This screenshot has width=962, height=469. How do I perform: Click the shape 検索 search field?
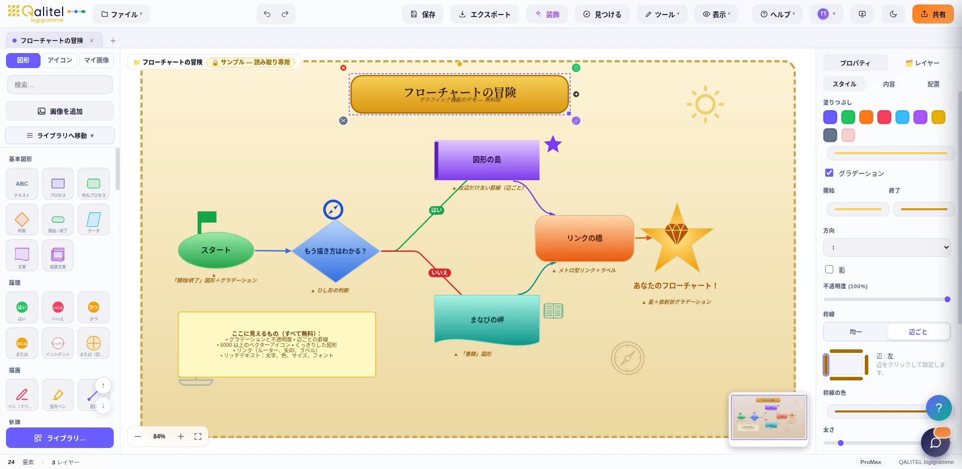click(x=60, y=85)
